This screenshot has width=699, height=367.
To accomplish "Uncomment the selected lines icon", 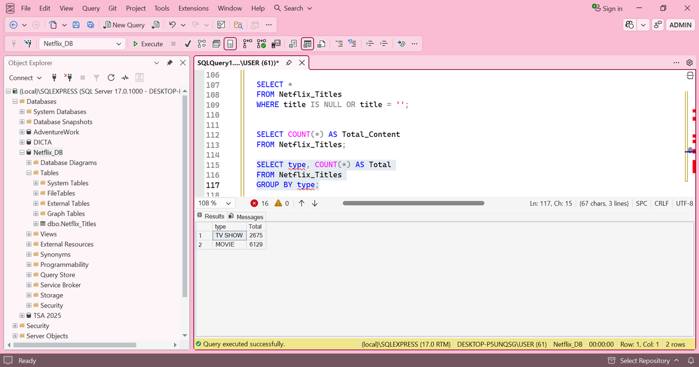I will pos(352,44).
